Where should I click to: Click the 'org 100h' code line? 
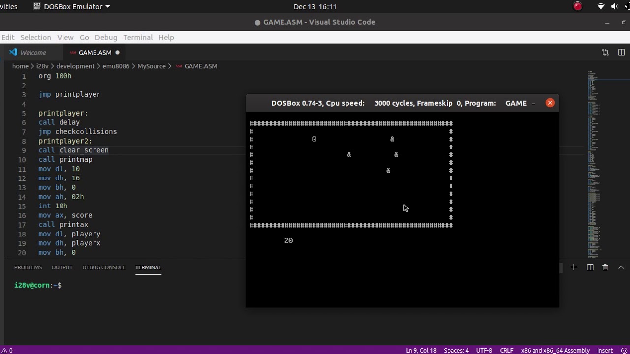[x=55, y=76]
